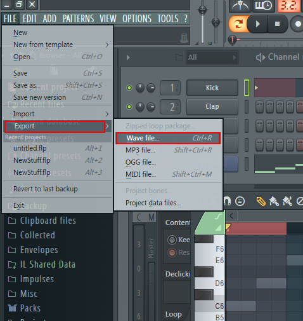The height and width of the screenshot is (321, 303).
Task: Click Clap channel pan knob
Action: coord(140,107)
